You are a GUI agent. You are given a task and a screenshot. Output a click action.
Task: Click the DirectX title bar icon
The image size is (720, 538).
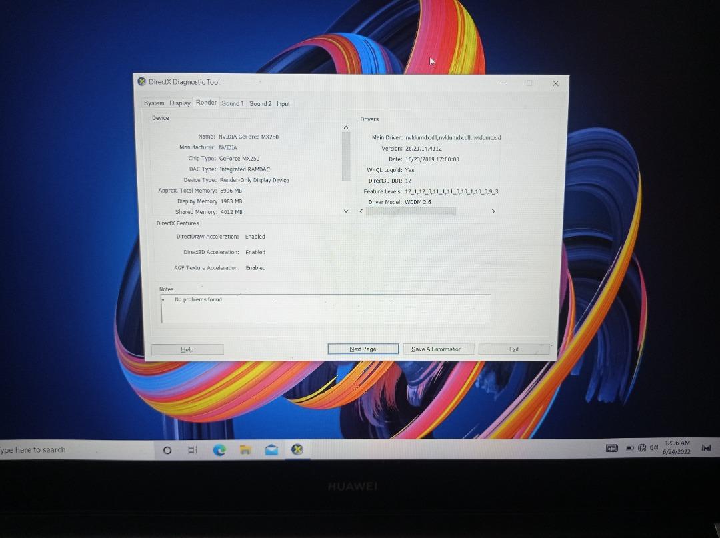(x=142, y=82)
